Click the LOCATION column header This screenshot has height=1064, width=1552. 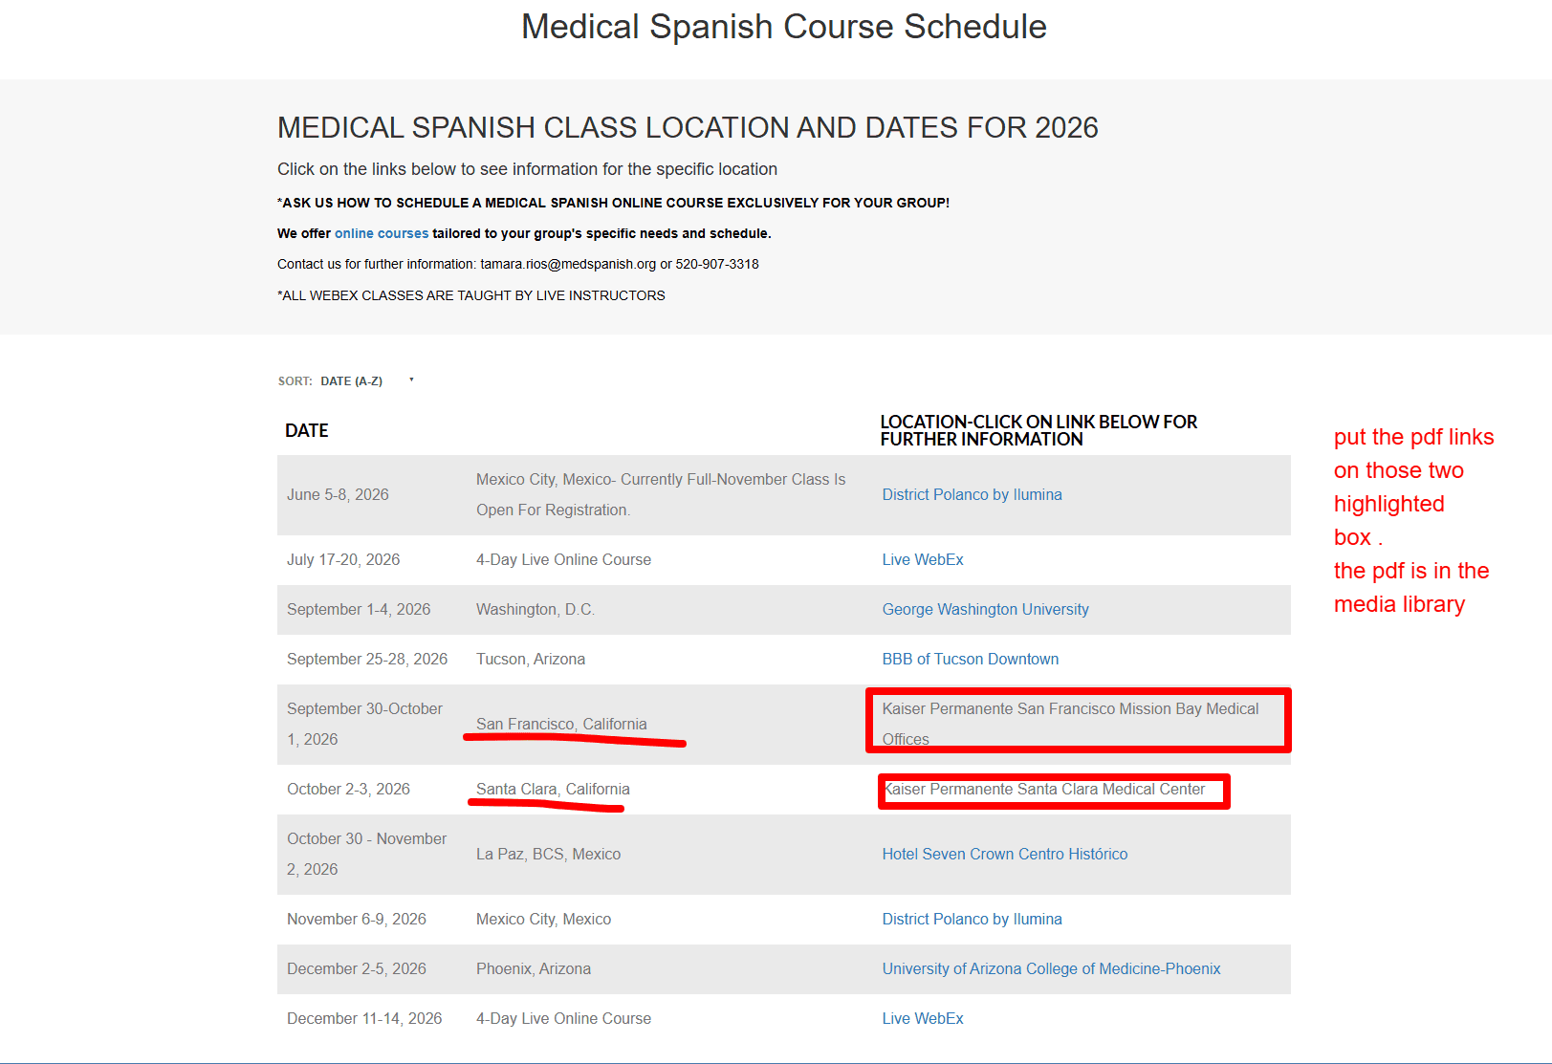click(x=1038, y=430)
